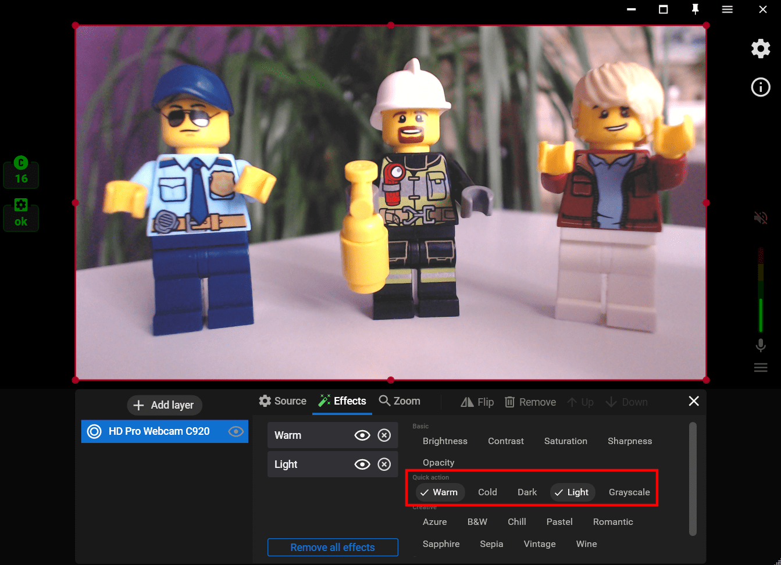The image size is (781, 565).
Task: Open the Zoom tab
Action: (x=400, y=401)
